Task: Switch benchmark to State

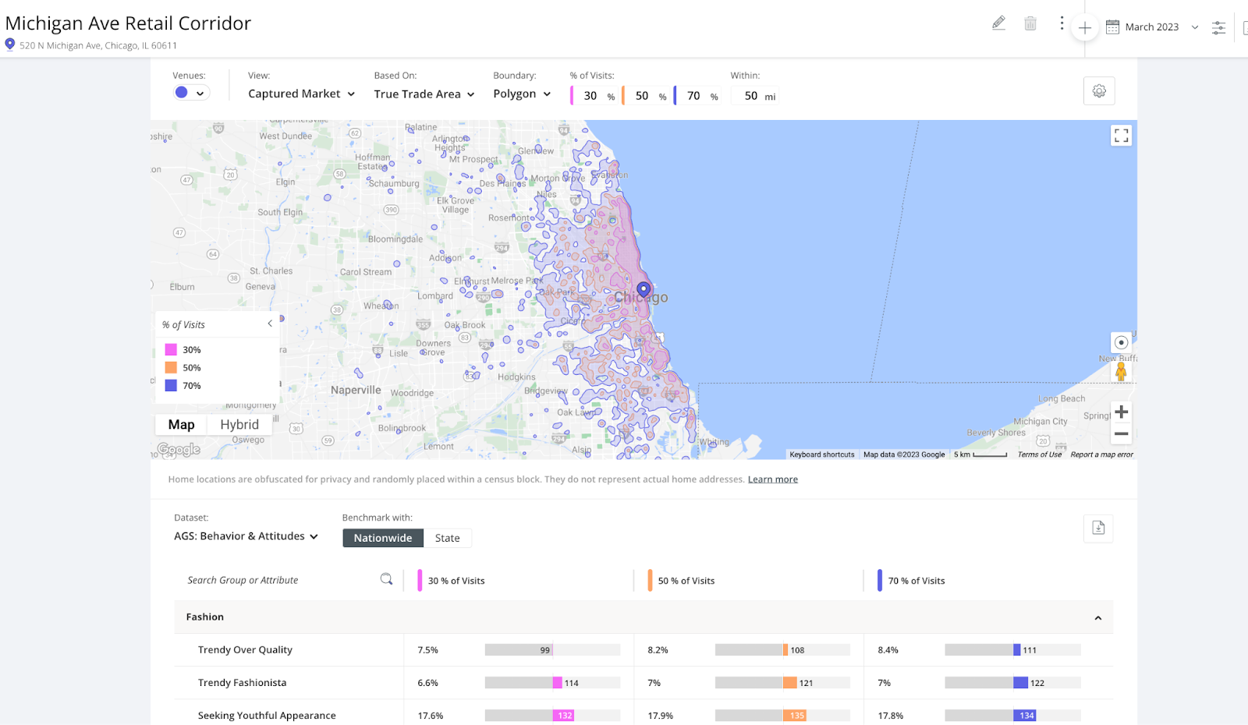Action: [x=447, y=538]
